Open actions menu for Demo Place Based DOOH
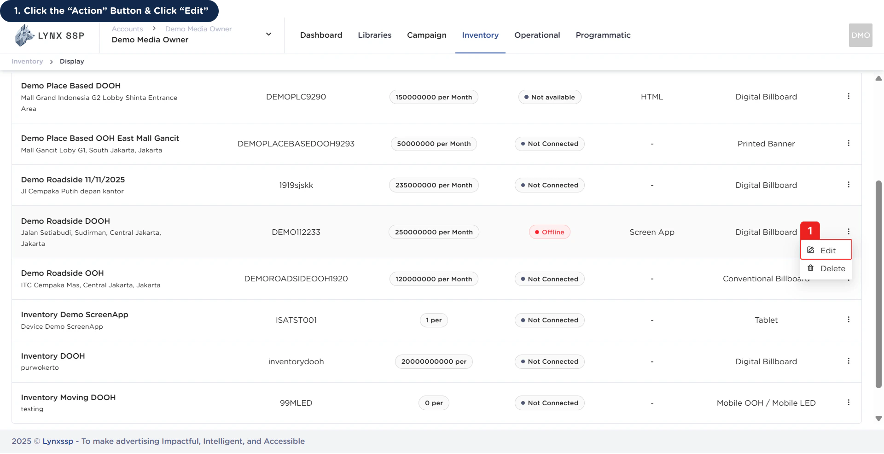 coord(849,96)
